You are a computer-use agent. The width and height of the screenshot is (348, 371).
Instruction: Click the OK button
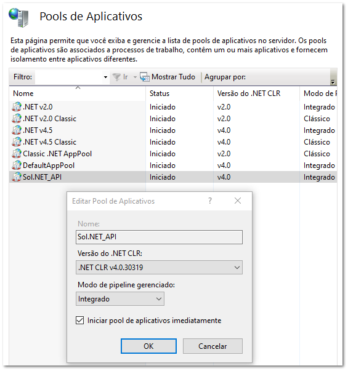[x=148, y=346]
